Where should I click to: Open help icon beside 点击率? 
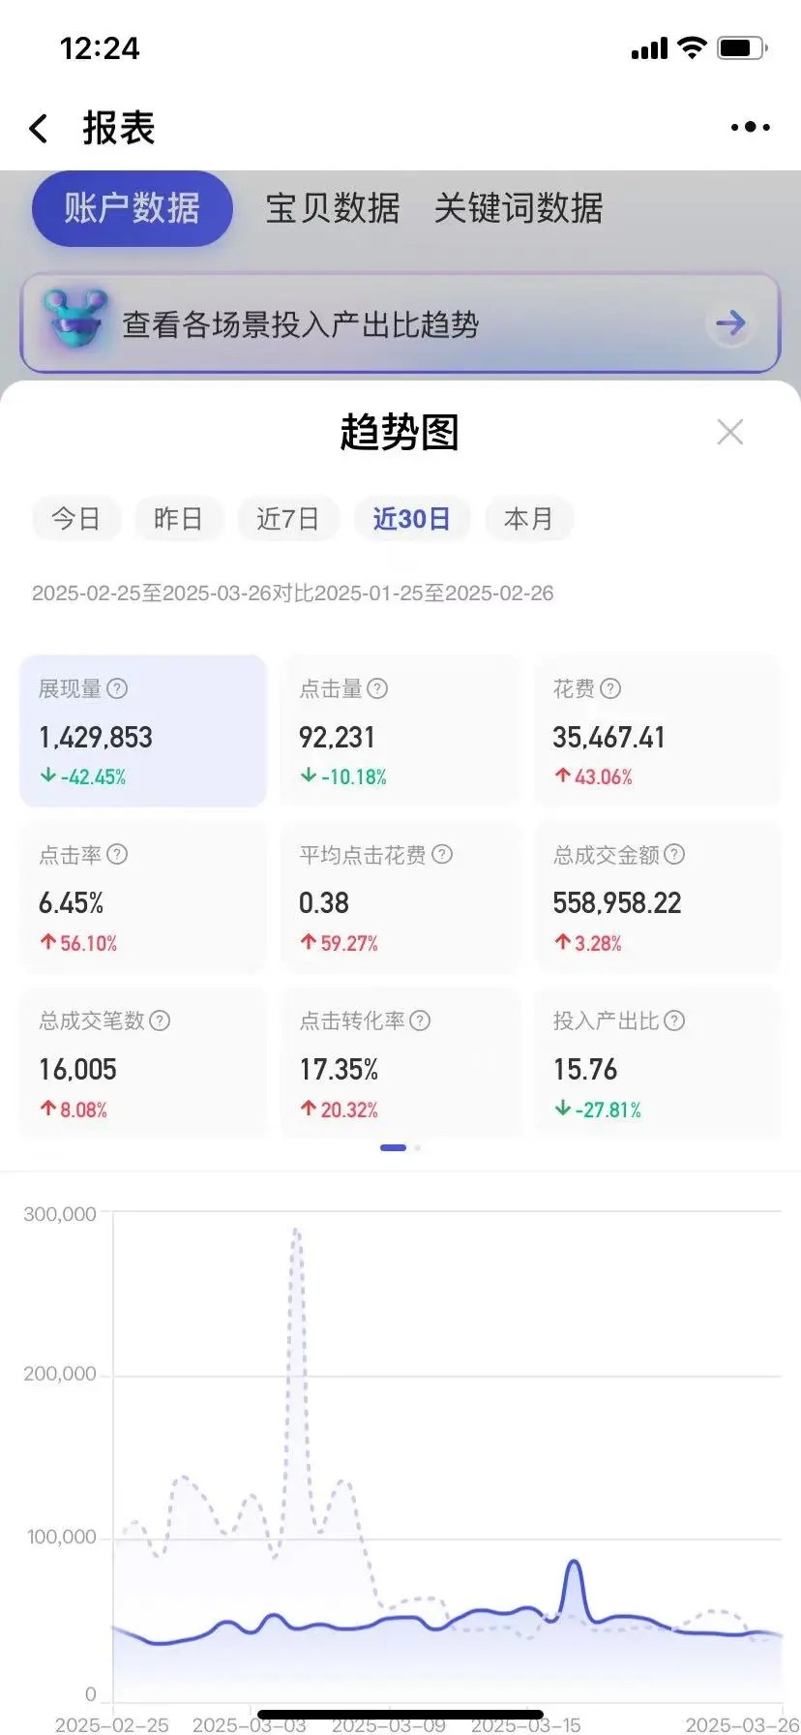(117, 854)
